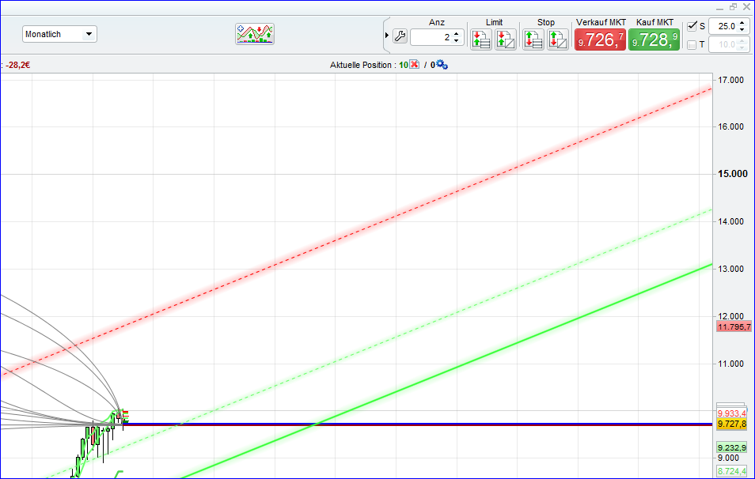Open the blue gears next to position 0
This screenshot has width=755, height=479.
click(x=442, y=65)
